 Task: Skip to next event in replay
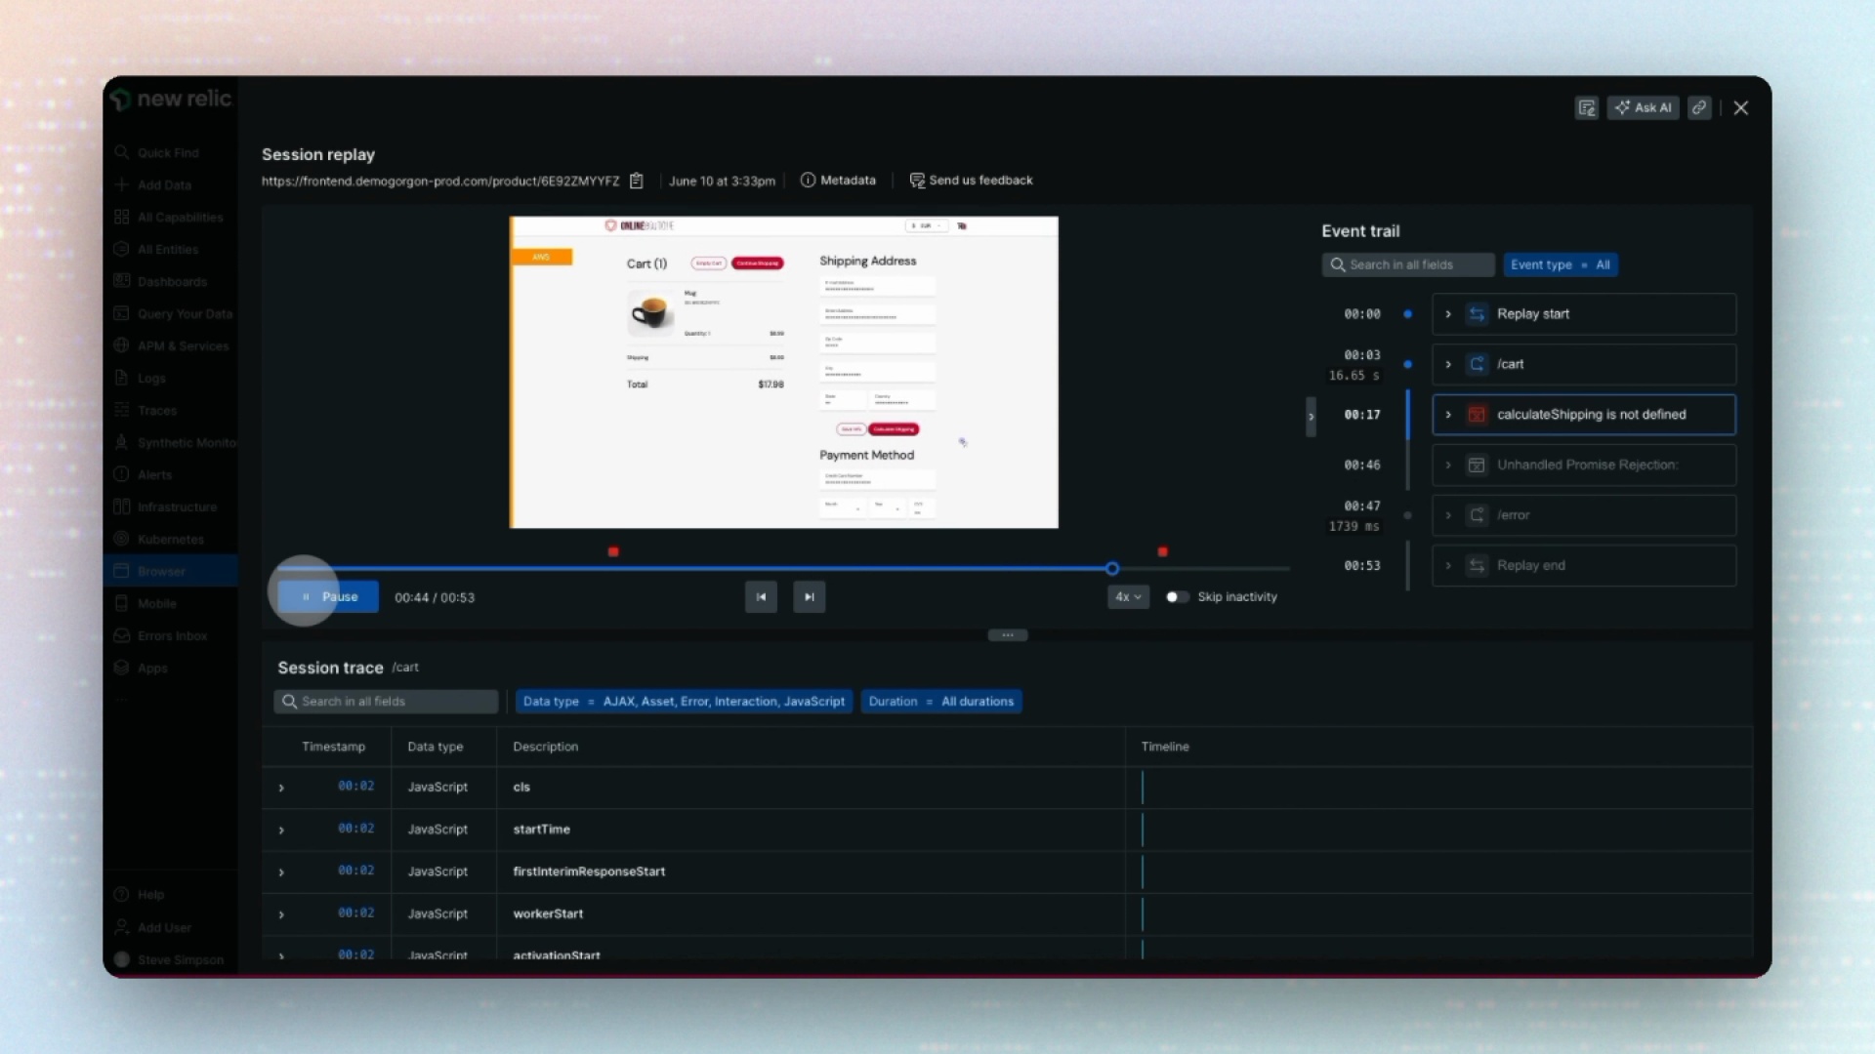809,597
